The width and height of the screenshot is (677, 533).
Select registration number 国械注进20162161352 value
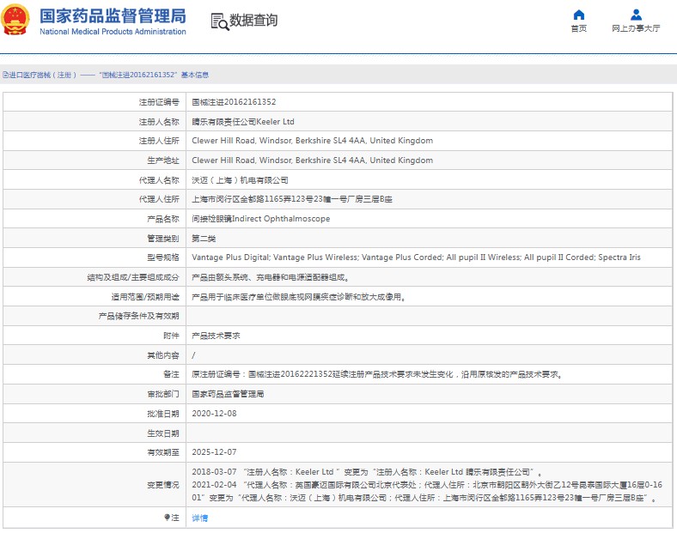point(234,102)
